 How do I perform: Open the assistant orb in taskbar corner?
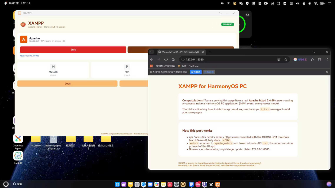pyautogui.click(x=329, y=184)
